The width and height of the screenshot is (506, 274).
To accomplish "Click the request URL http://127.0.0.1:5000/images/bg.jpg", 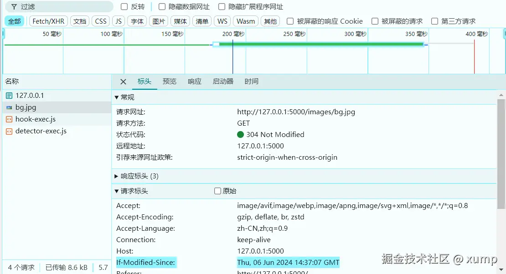I will (296, 112).
